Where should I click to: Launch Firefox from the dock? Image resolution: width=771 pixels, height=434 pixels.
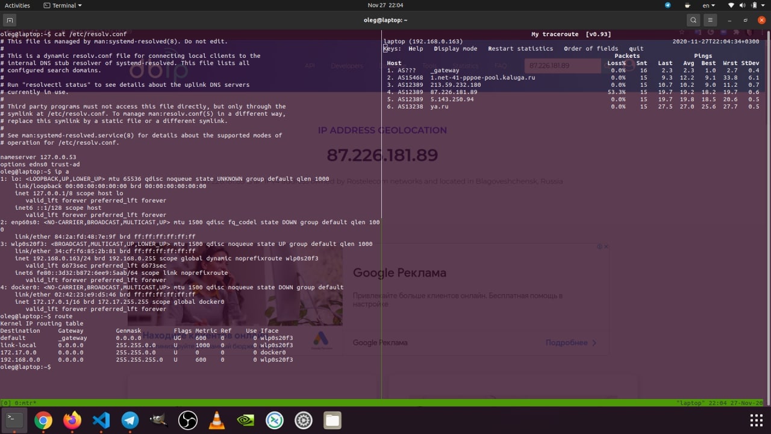pos(72,420)
